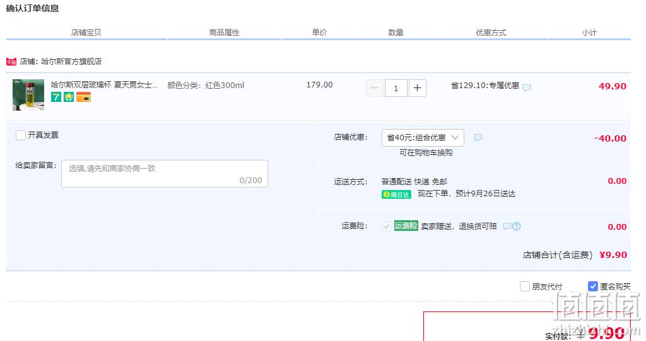Decrease quantity with the minus button
Viewport: 646px width, 341px height.
[x=375, y=88]
